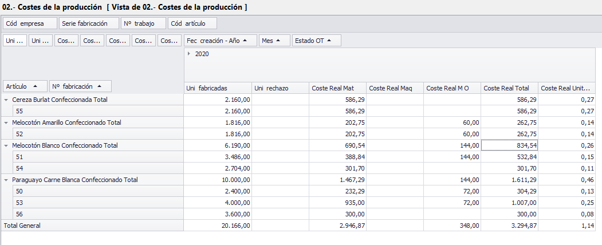Collapse the Melocotón Amarillo Confeccionado Total group

(x=6, y=122)
